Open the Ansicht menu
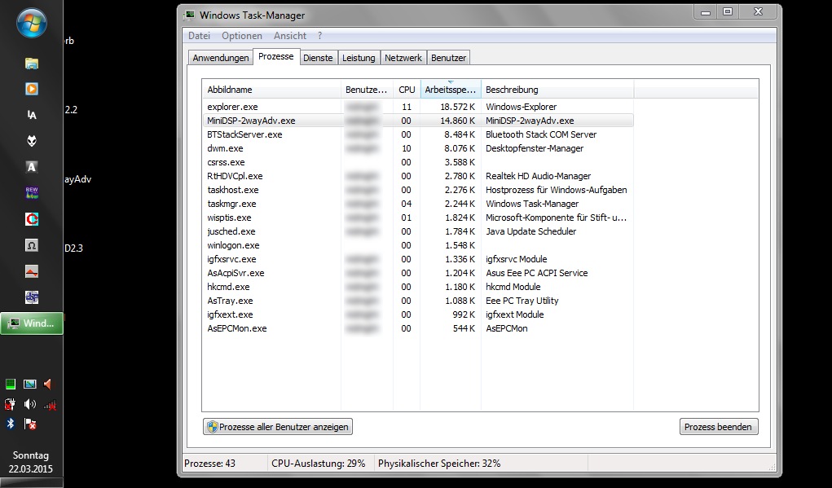This screenshot has width=832, height=488. tap(290, 36)
